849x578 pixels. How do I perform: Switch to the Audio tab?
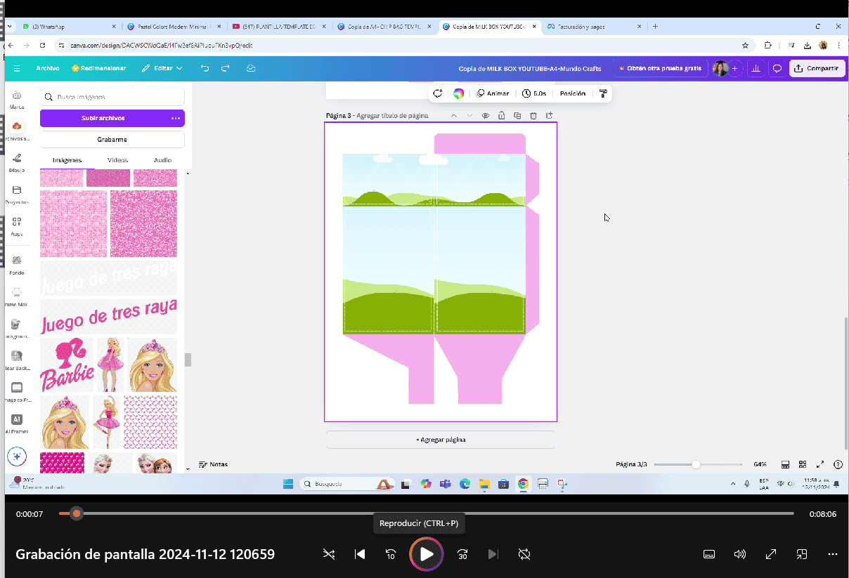click(162, 160)
